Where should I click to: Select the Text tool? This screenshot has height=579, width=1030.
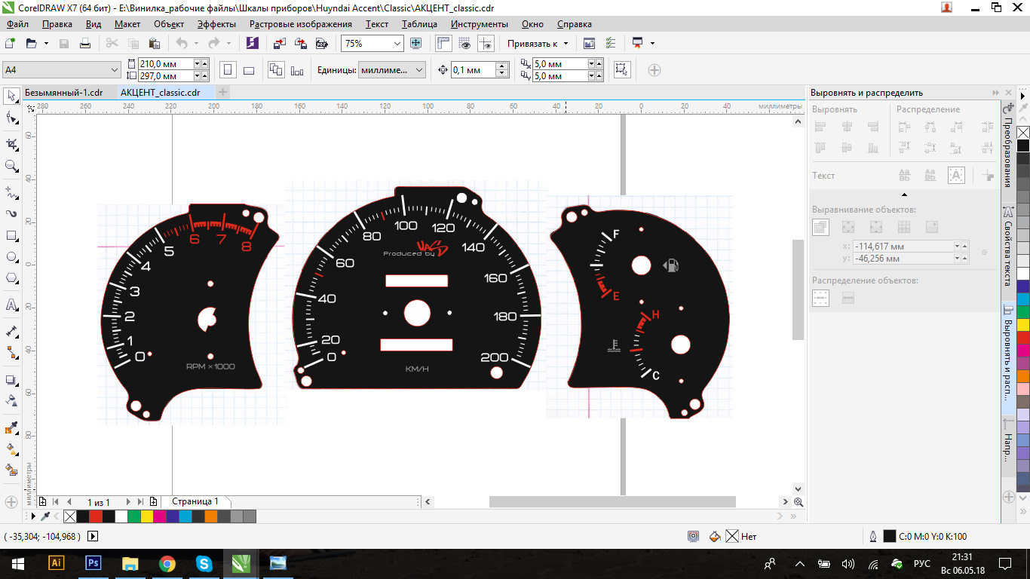tap(11, 305)
